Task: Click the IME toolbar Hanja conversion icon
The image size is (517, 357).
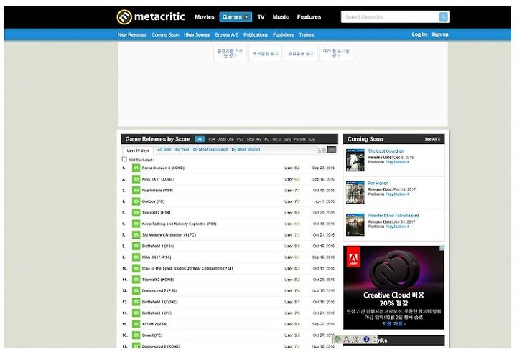Action: 355,339
